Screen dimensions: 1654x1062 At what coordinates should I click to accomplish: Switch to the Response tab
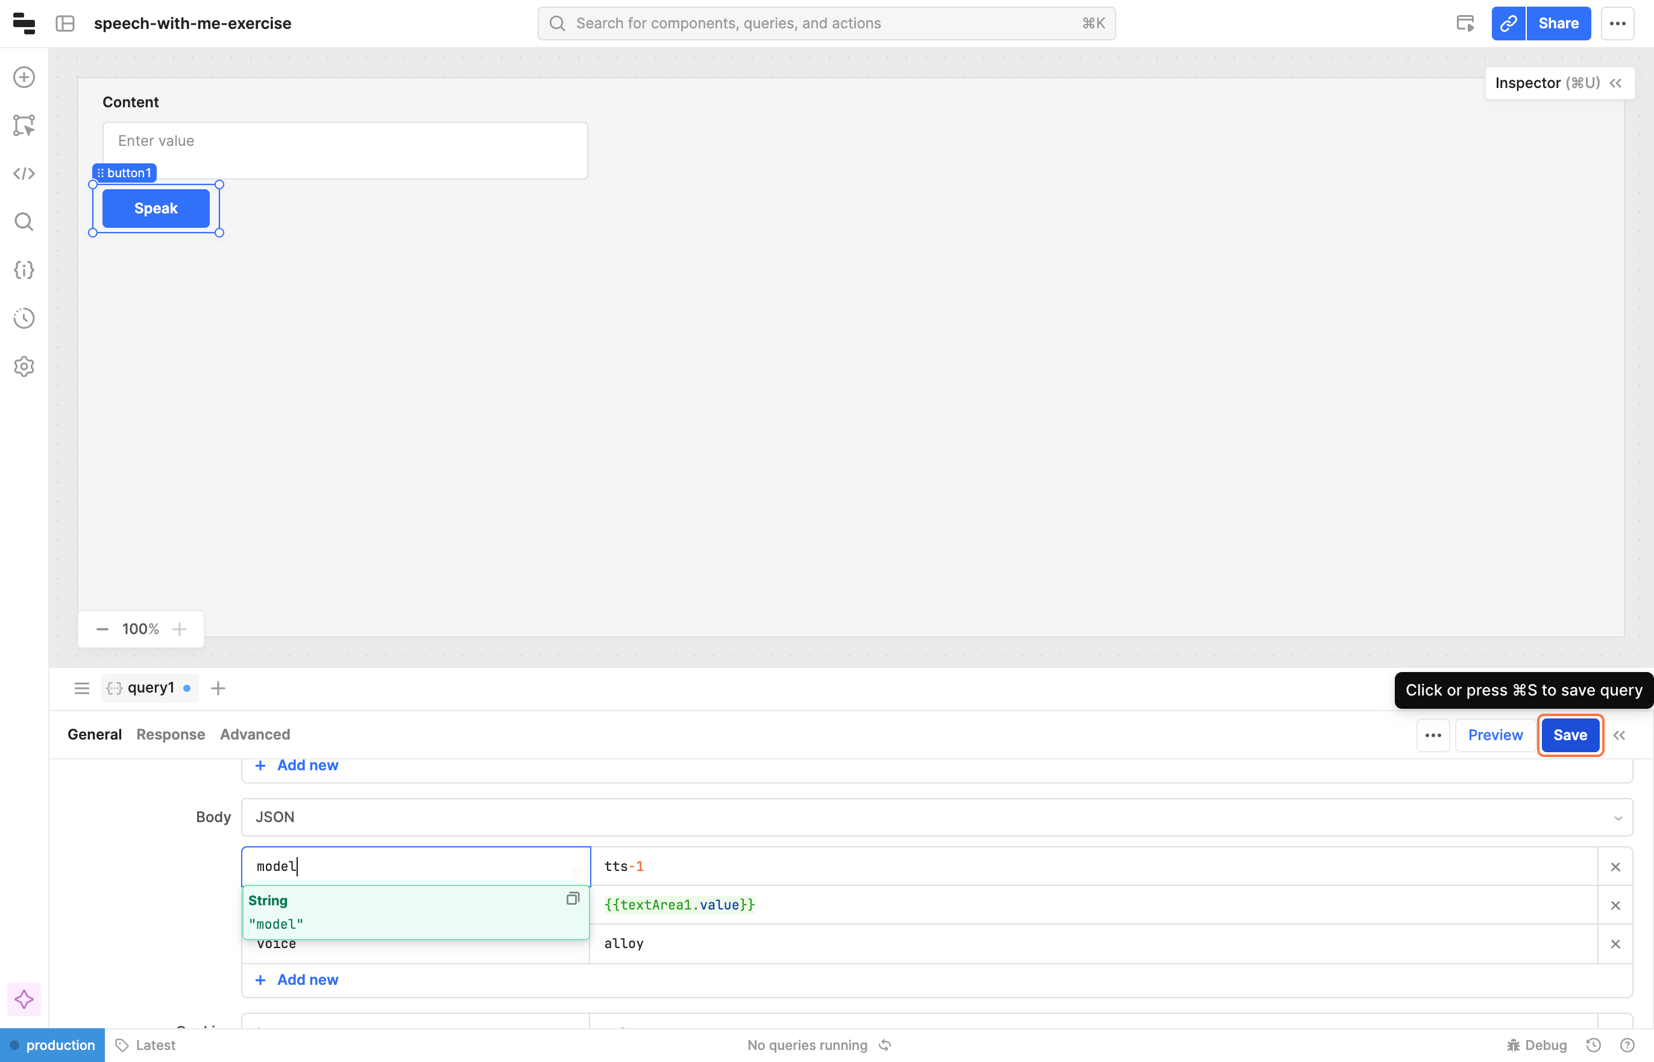[x=171, y=735]
